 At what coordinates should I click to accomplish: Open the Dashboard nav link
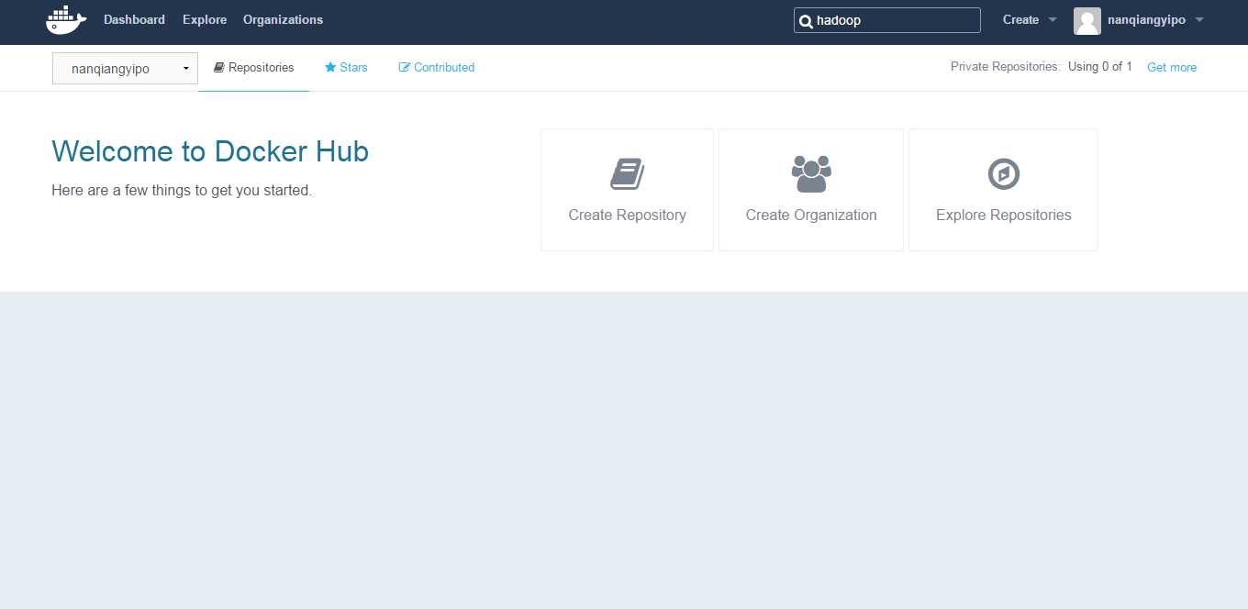(134, 19)
